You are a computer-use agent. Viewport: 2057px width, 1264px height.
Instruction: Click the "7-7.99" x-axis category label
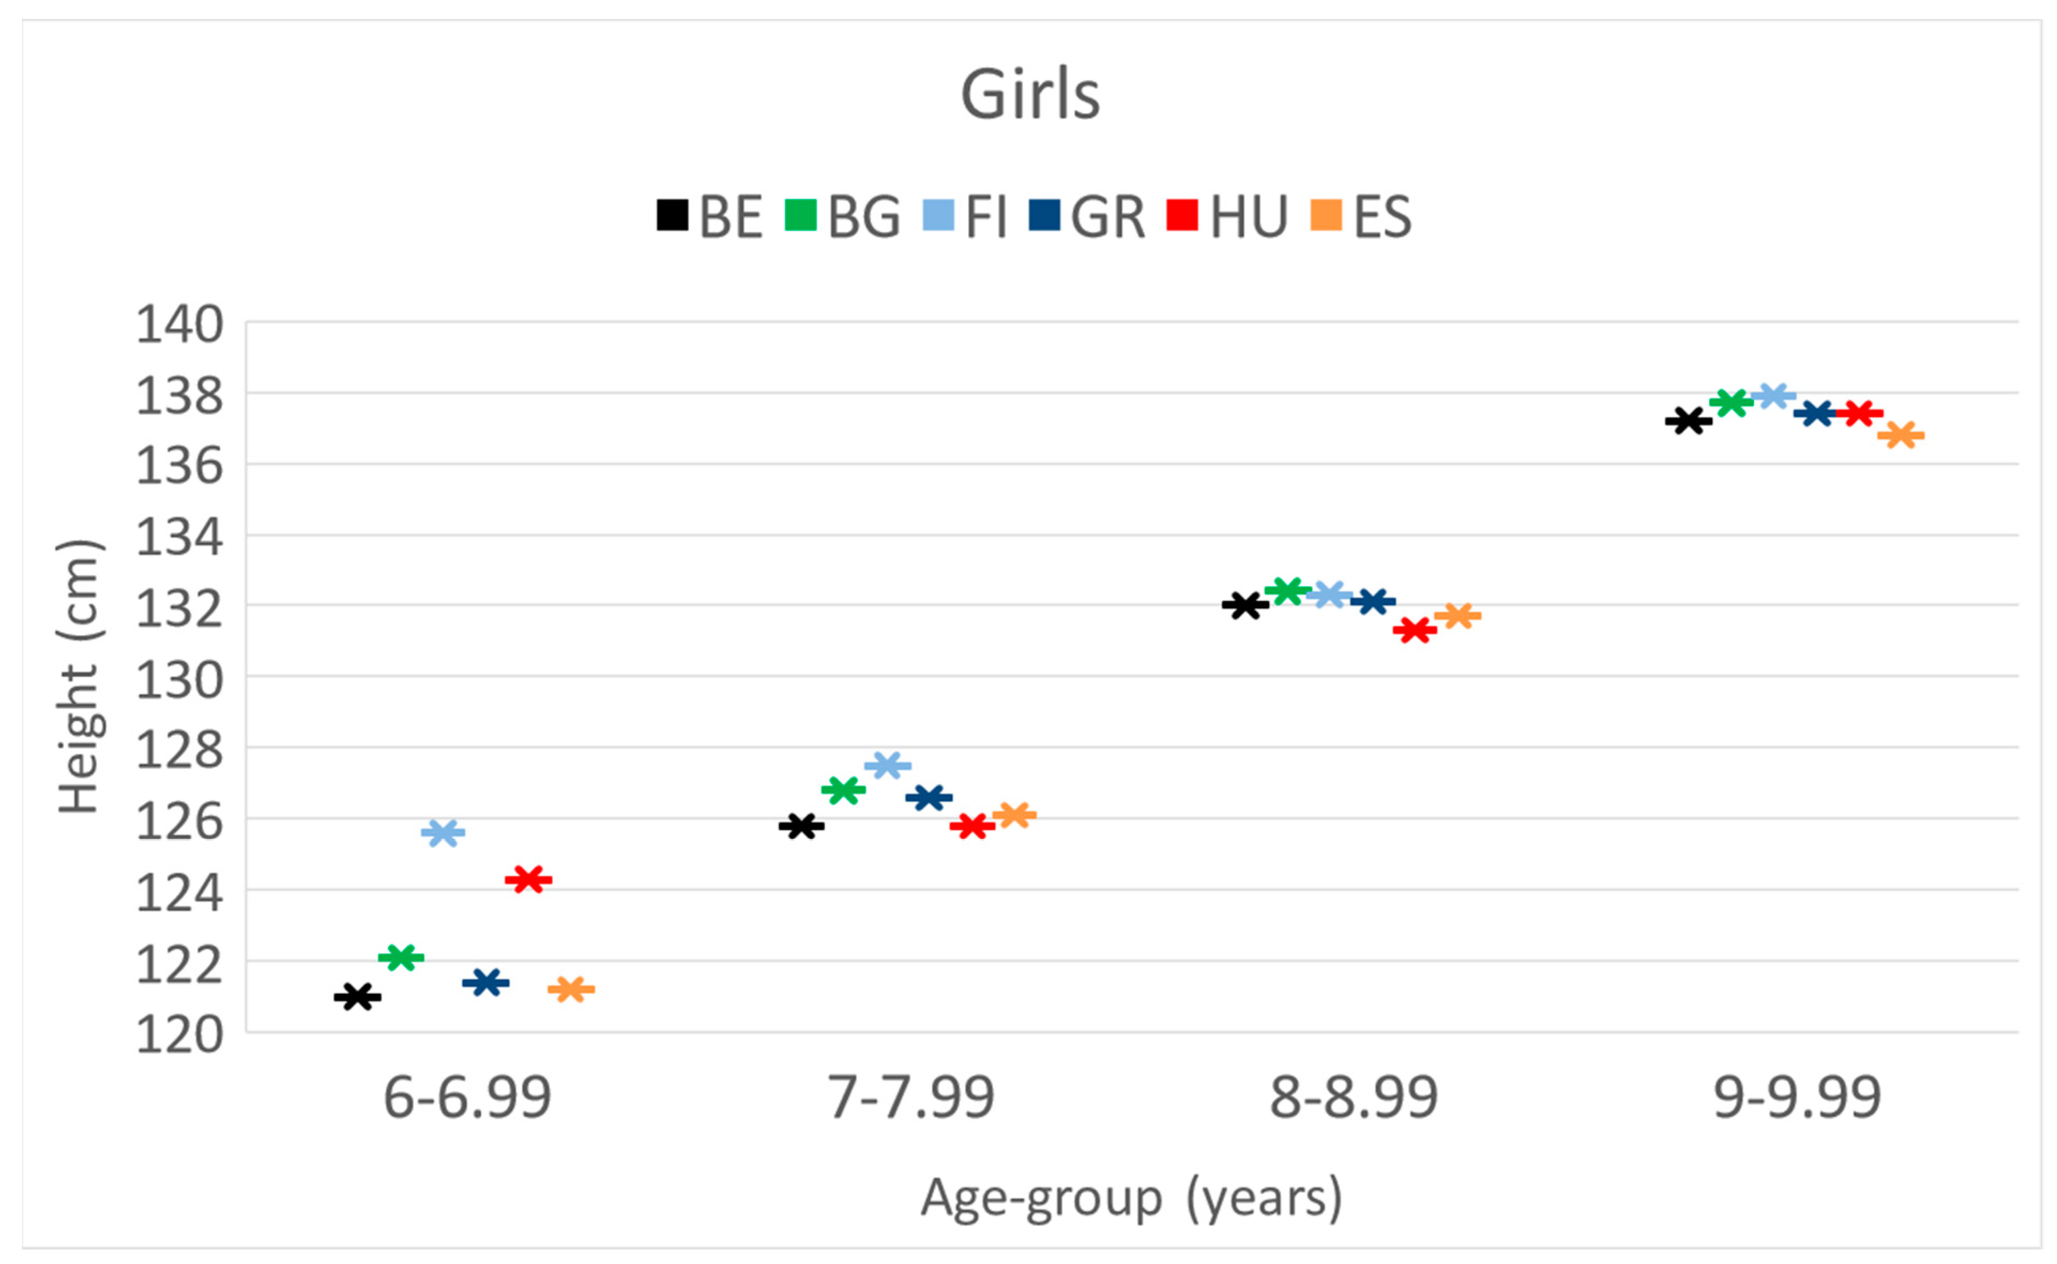tap(911, 1099)
